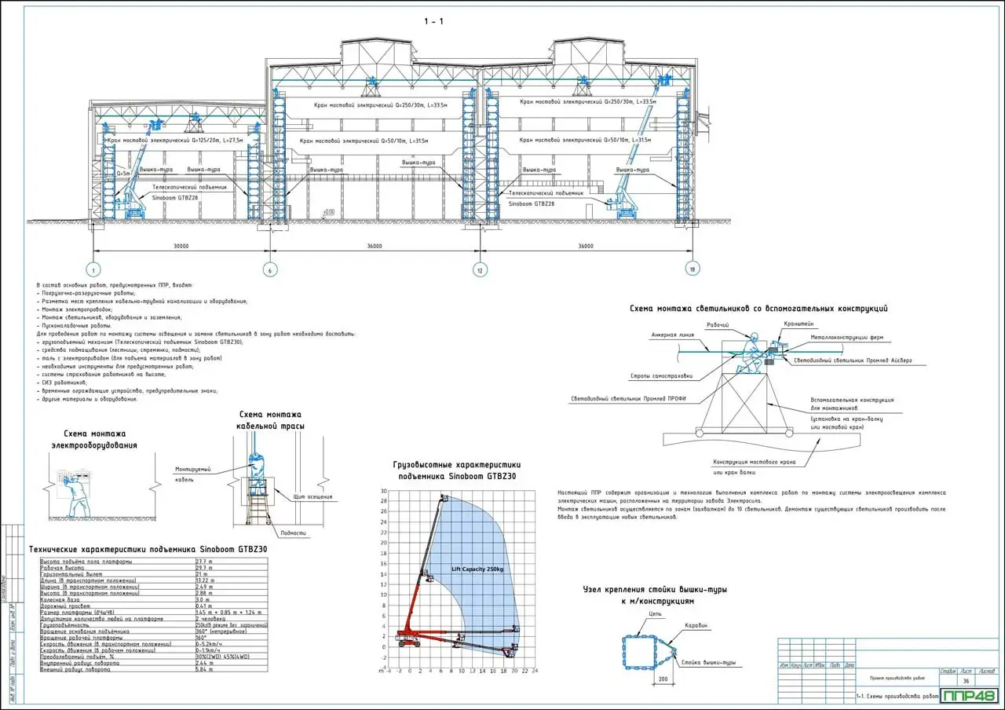Click the "Анкерная линия" callout label
The width and height of the screenshot is (1005, 710).
tap(672, 334)
